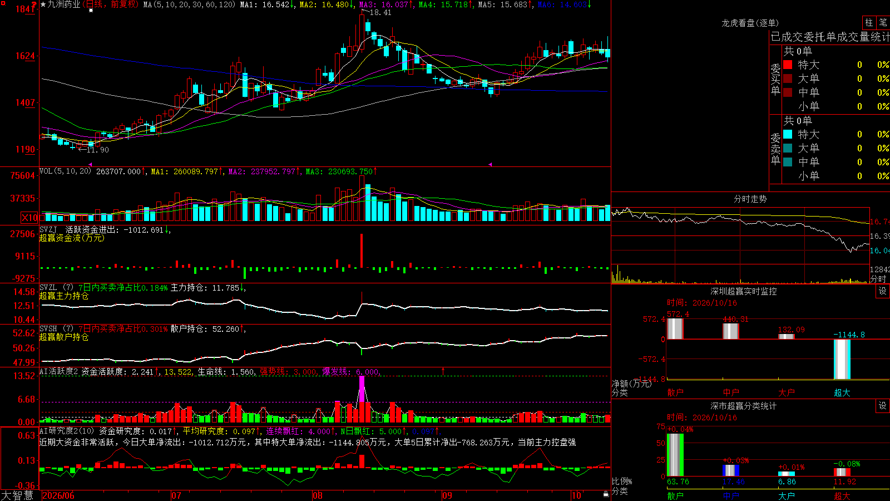The height and width of the screenshot is (501, 890).
Task: Click the 2026/06 date marker on the timeline
Action: (x=58, y=495)
